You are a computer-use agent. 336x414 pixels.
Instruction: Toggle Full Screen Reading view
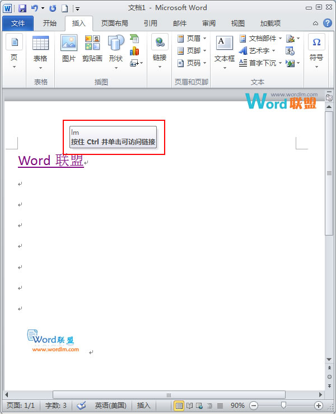tap(189, 405)
